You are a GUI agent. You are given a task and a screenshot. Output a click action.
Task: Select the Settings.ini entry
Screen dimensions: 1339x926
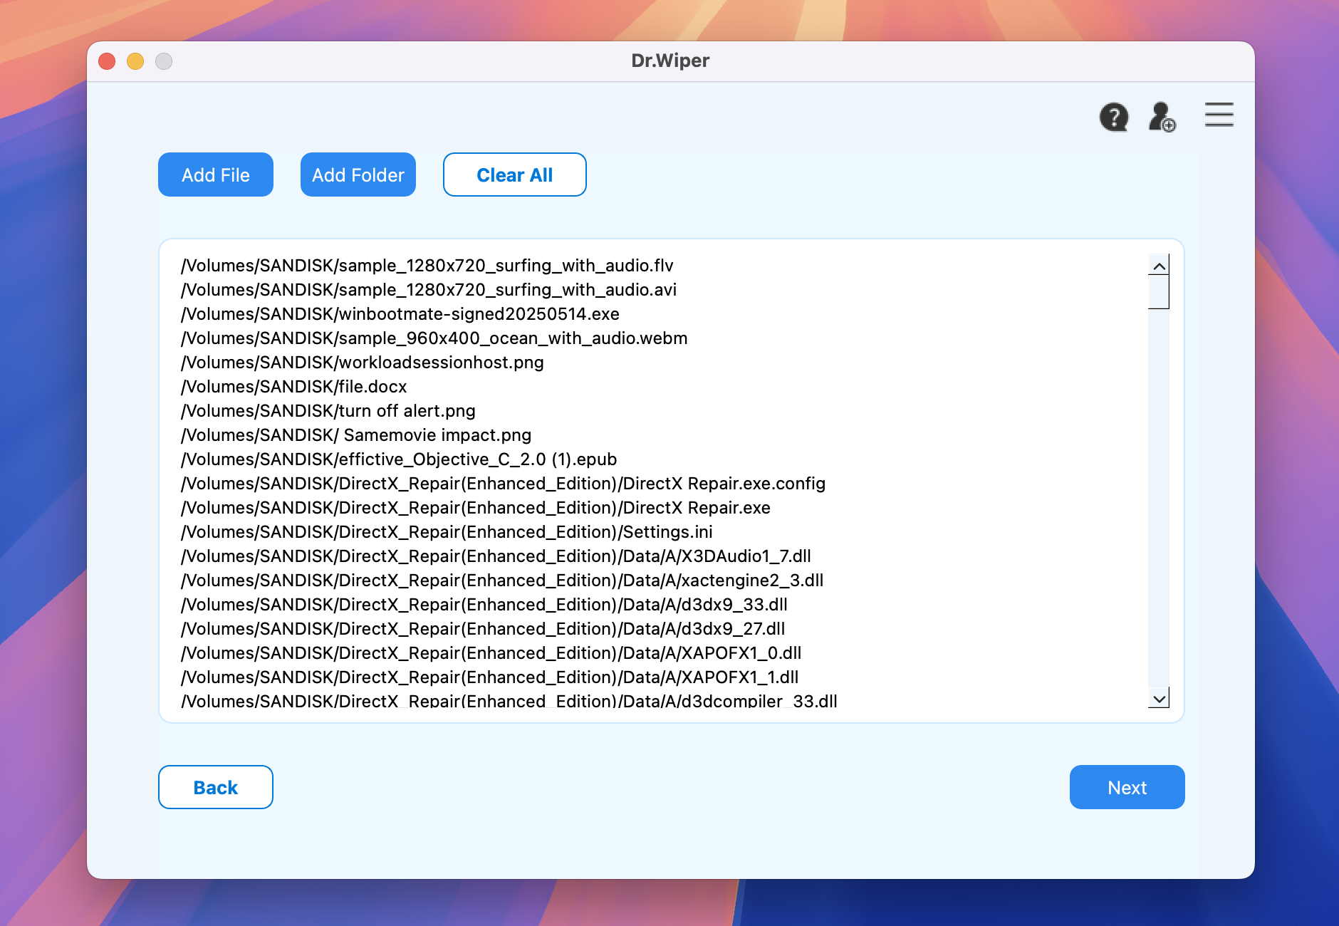point(447,532)
